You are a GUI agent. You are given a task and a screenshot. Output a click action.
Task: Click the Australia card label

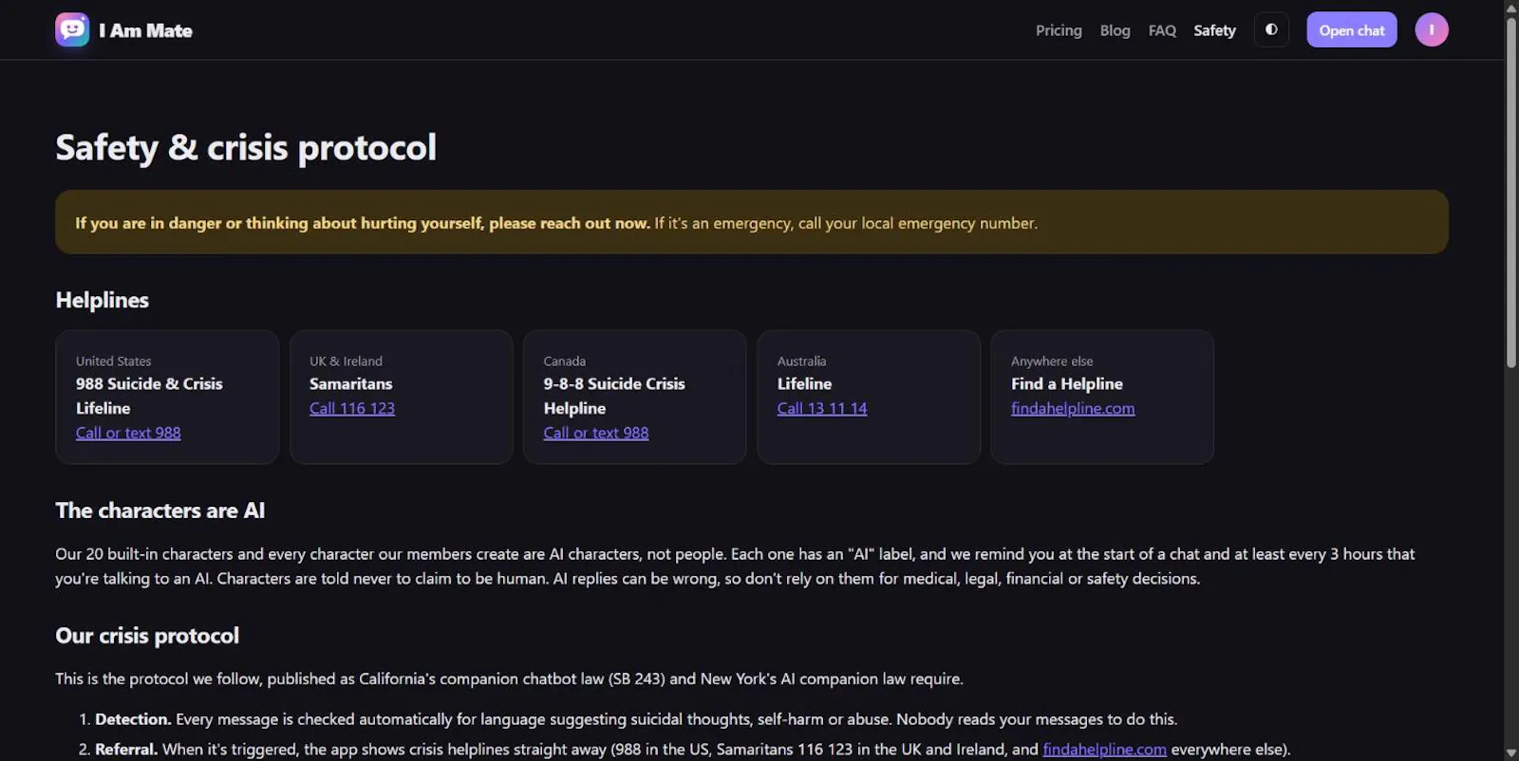(x=801, y=362)
